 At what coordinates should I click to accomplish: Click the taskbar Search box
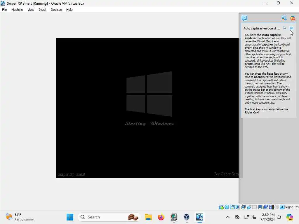(109, 217)
